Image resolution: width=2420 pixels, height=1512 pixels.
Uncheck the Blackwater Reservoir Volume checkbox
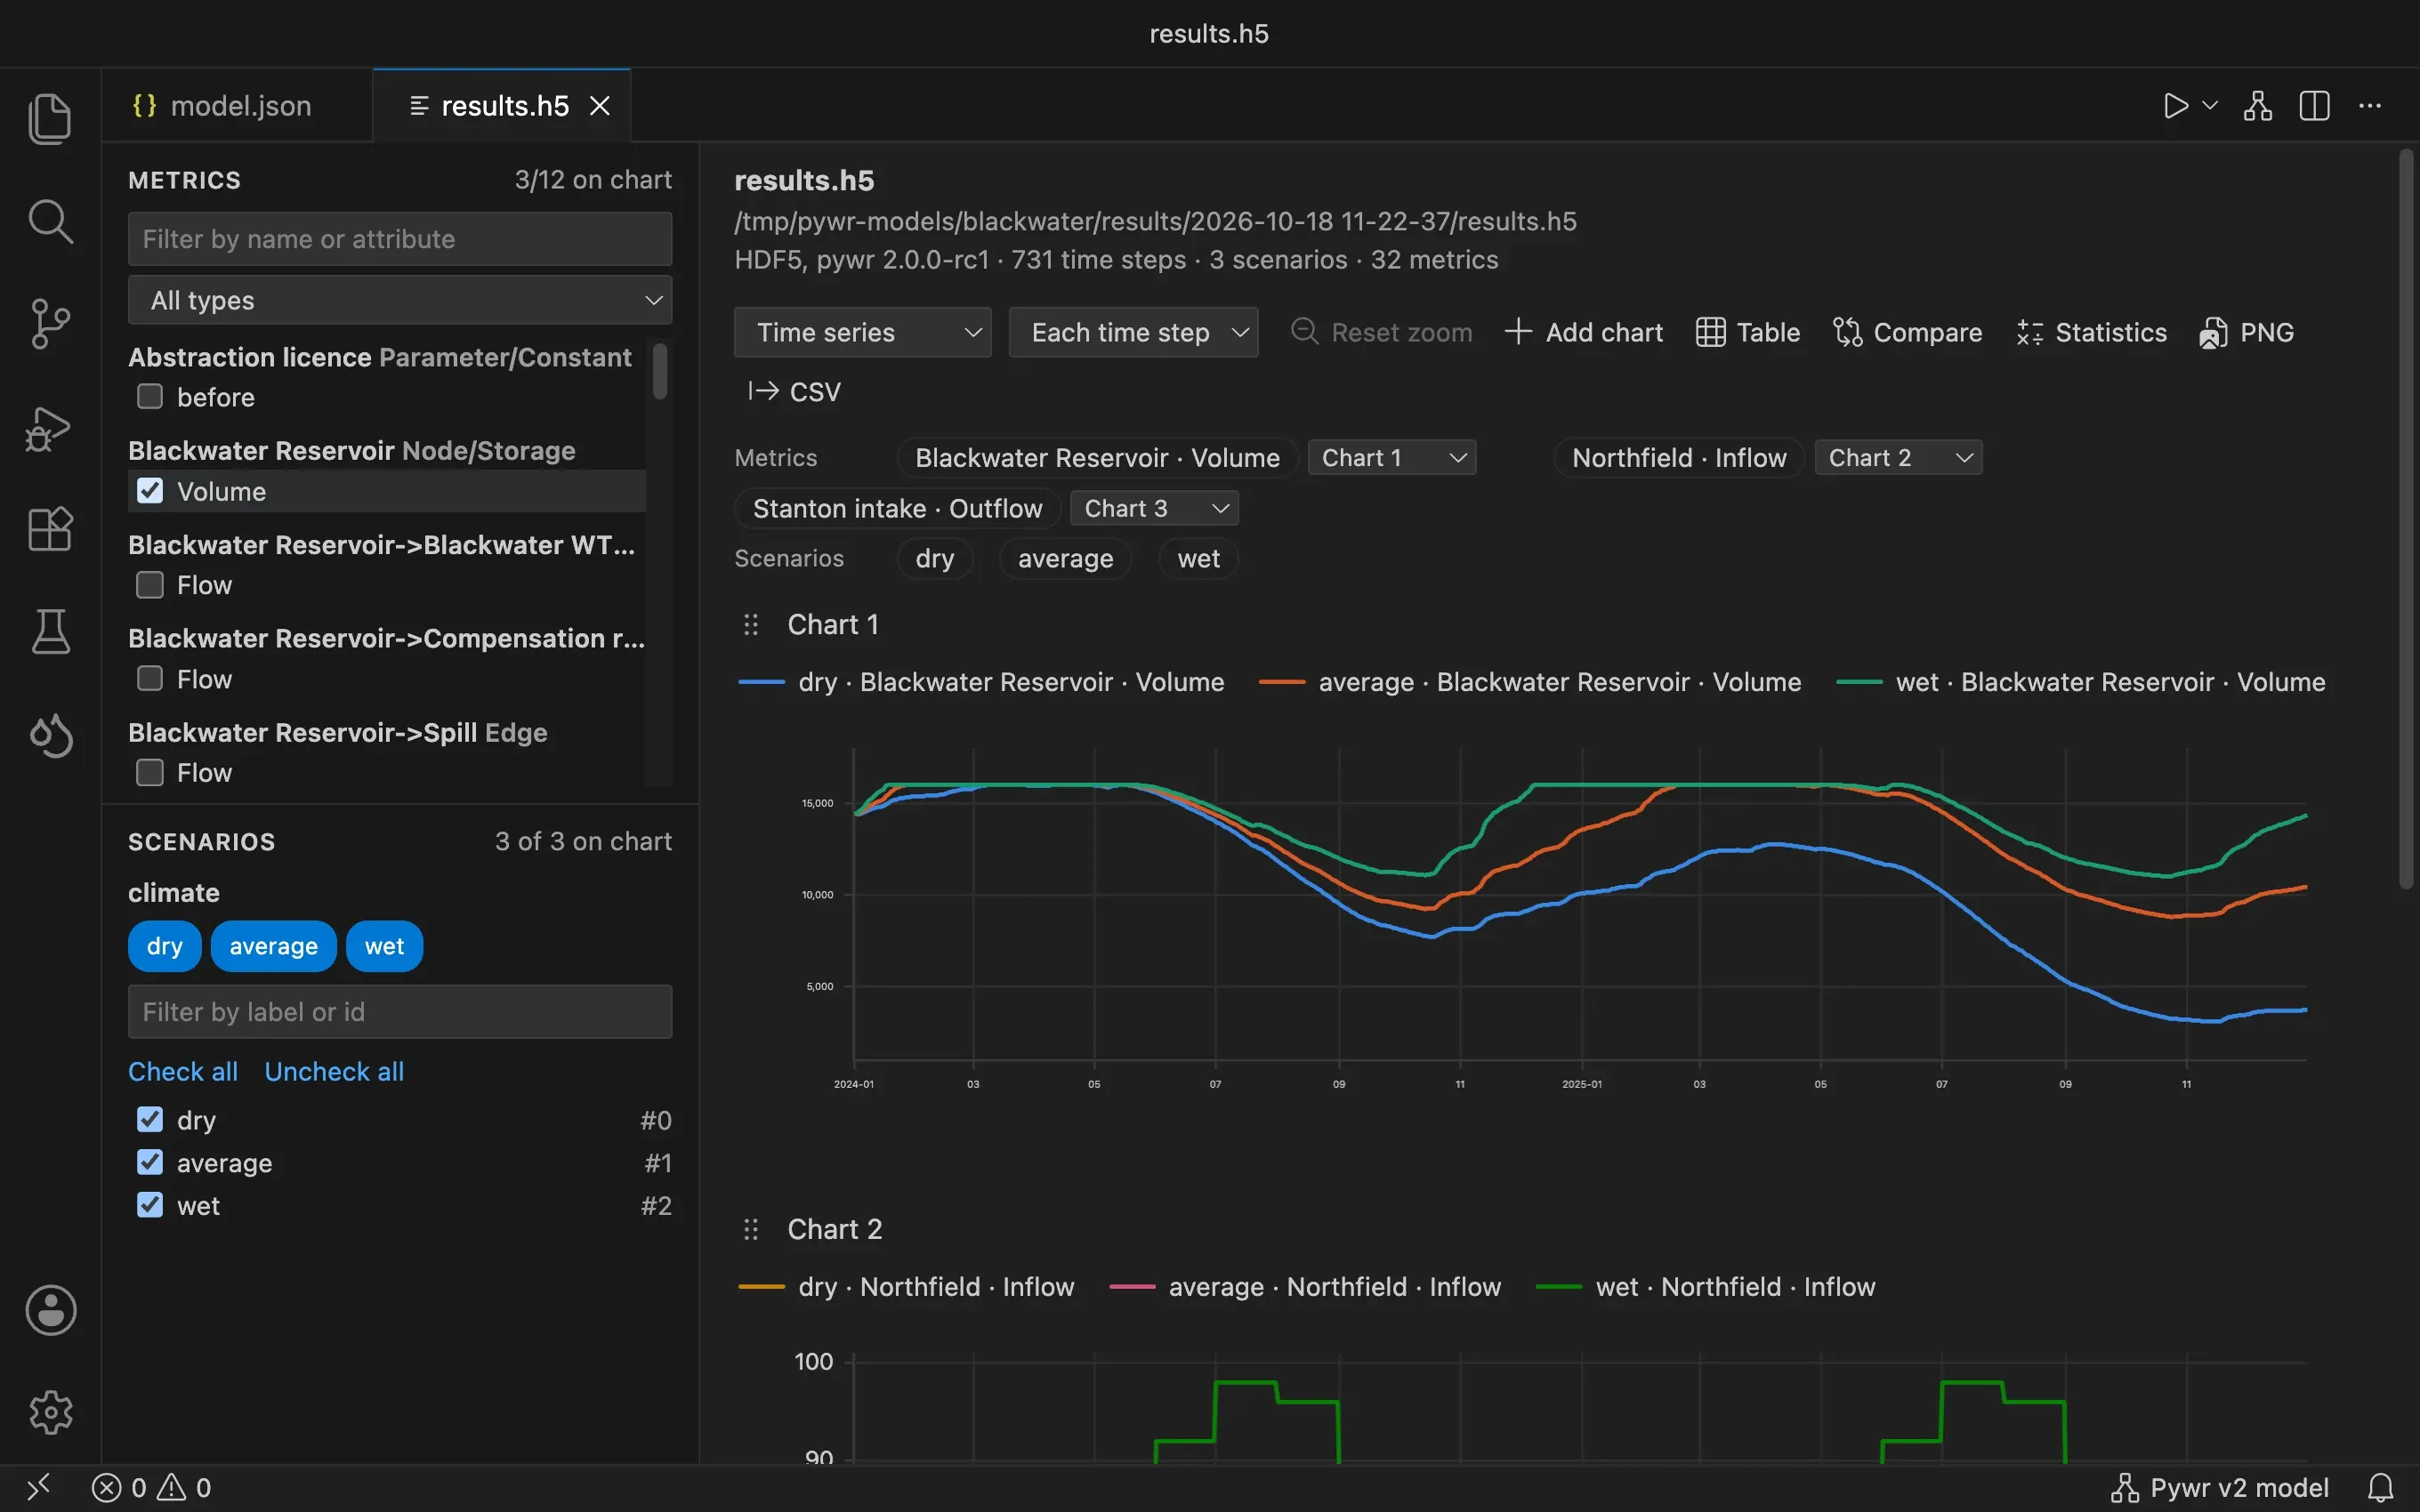tap(150, 491)
